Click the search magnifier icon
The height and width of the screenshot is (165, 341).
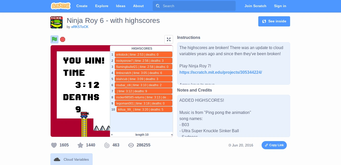(x=158, y=6)
